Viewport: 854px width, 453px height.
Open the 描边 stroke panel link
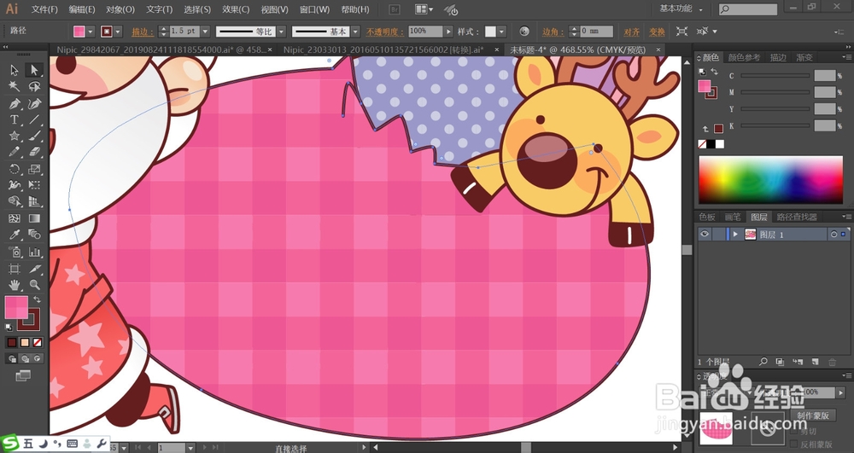point(143,32)
